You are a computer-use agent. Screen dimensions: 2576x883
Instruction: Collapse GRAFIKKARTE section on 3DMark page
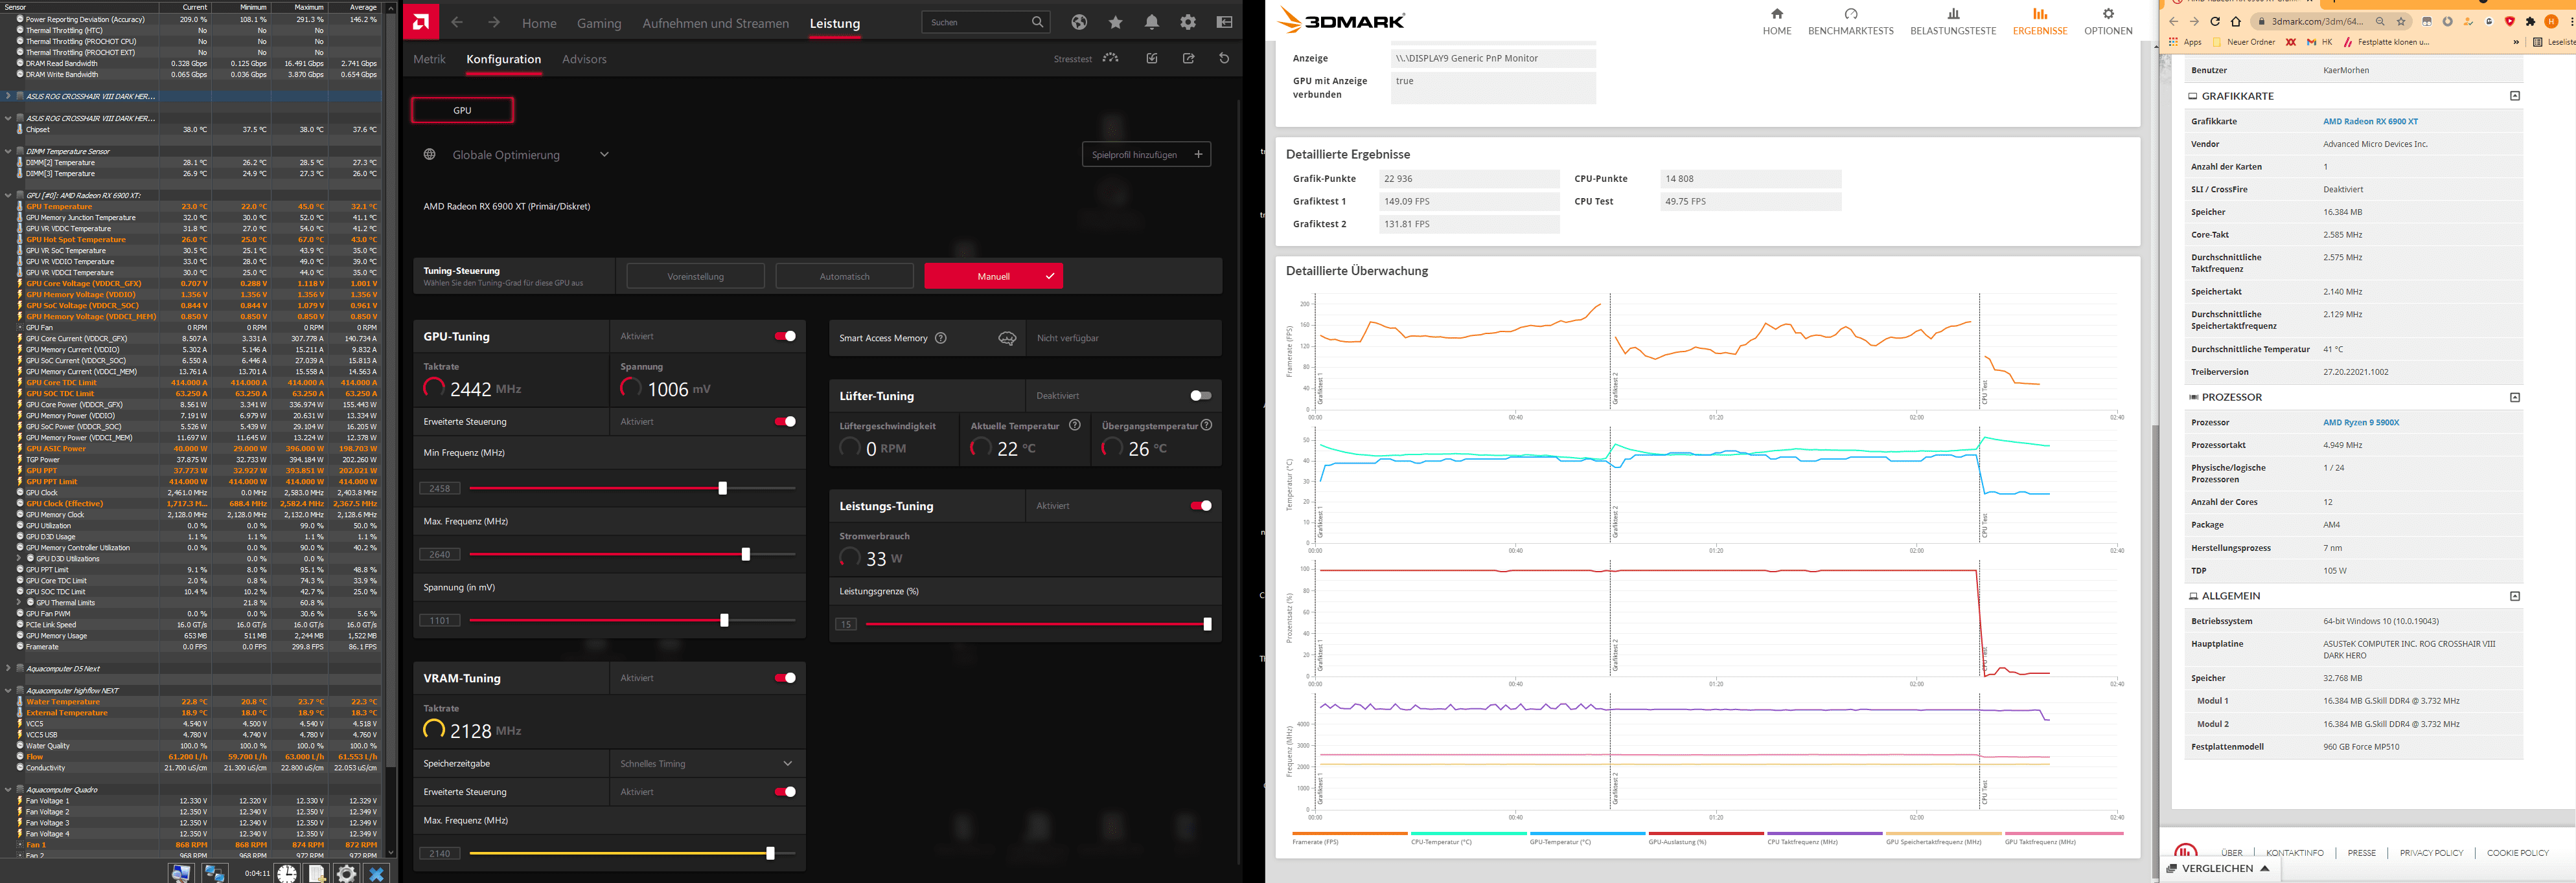[2515, 96]
